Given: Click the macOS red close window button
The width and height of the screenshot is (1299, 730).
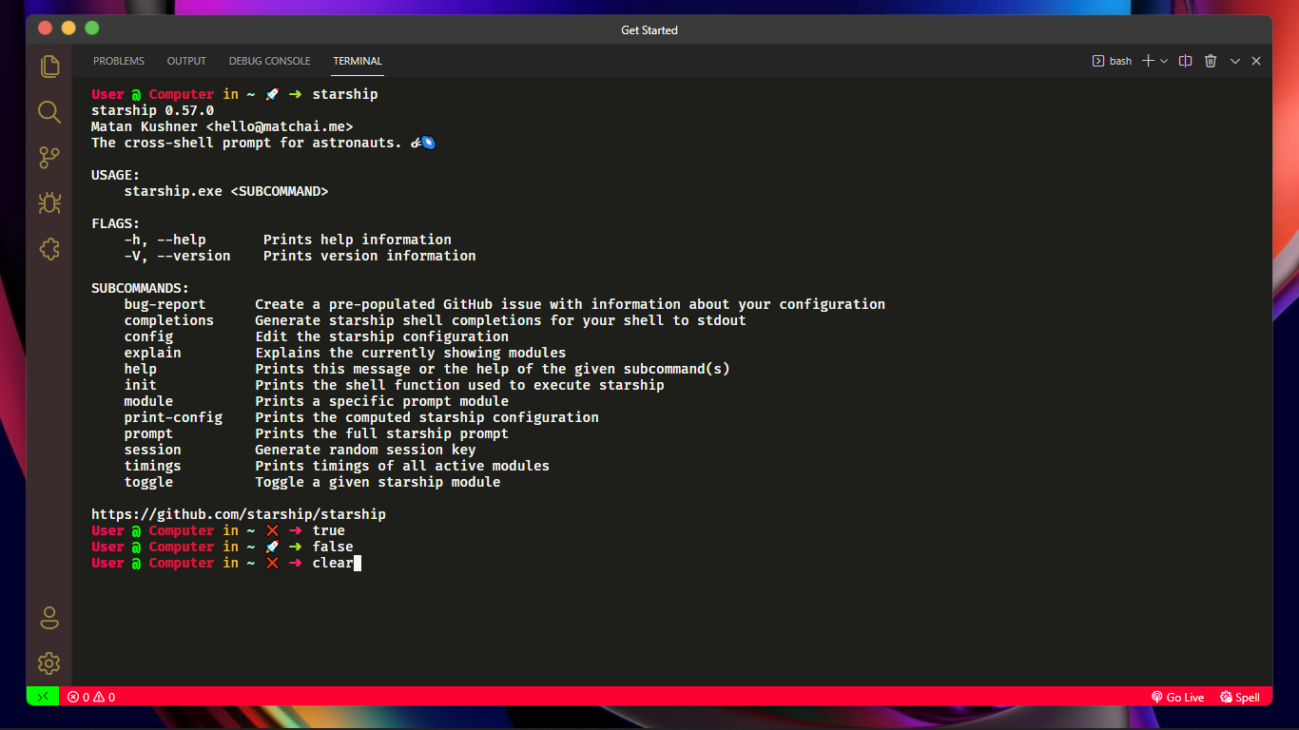Looking at the screenshot, I should (x=46, y=29).
